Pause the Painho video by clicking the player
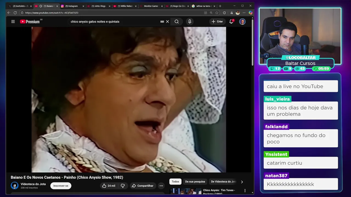This screenshot has width=351, height=197. pyautogui.click(x=129, y=100)
